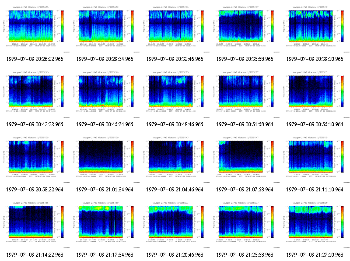Screen dimensions: 350x261
Task: Click the caption 1979-07-09 21:04:46.964
Action: tap(175, 190)
